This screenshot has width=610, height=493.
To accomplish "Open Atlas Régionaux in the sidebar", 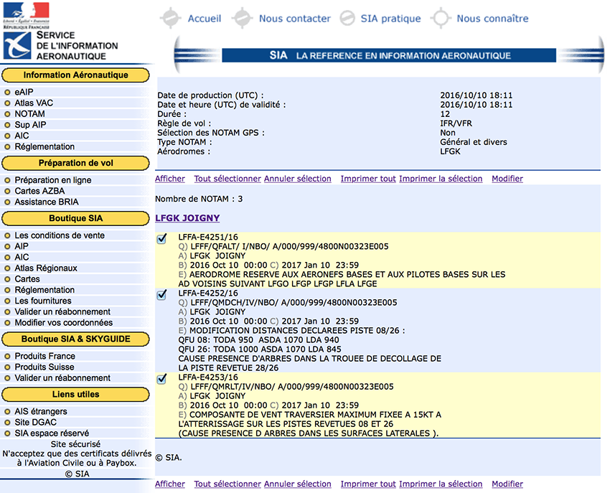I will click(x=46, y=268).
